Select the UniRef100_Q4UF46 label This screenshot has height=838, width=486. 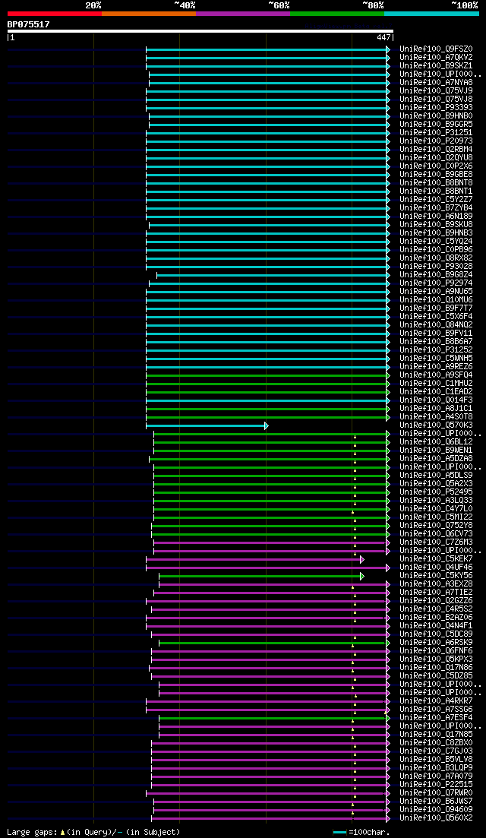pyautogui.click(x=436, y=567)
